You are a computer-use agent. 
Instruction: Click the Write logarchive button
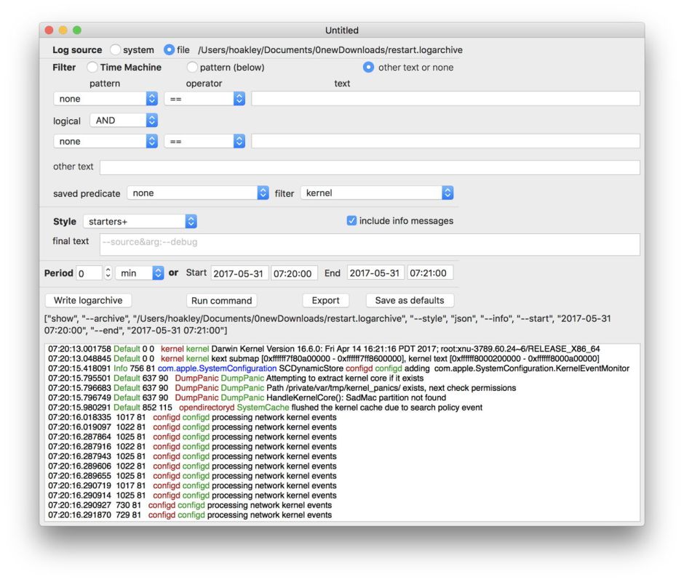[88, 300]
